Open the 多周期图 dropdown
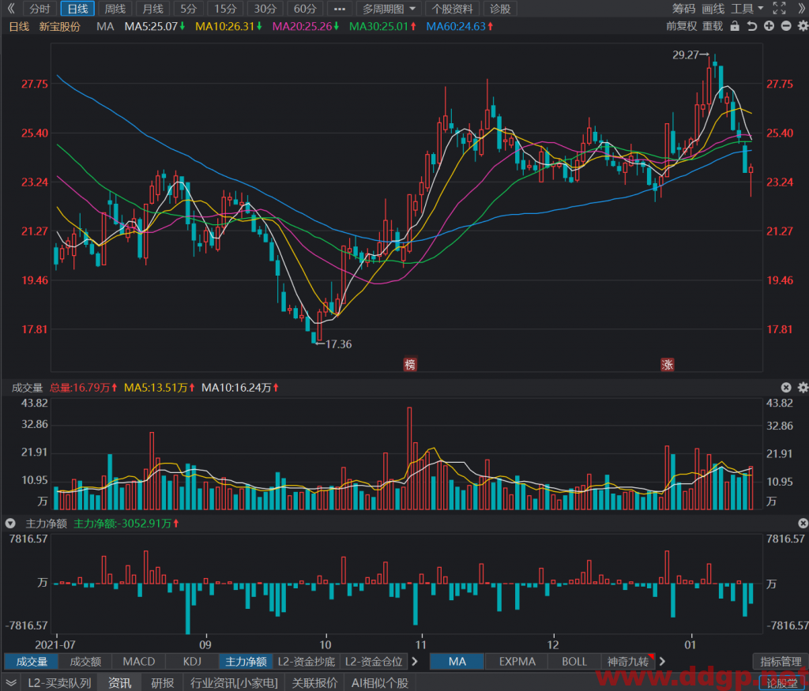The height and width of the screenshot is (691, 809). pyautogui.click(x=389, y=9)
